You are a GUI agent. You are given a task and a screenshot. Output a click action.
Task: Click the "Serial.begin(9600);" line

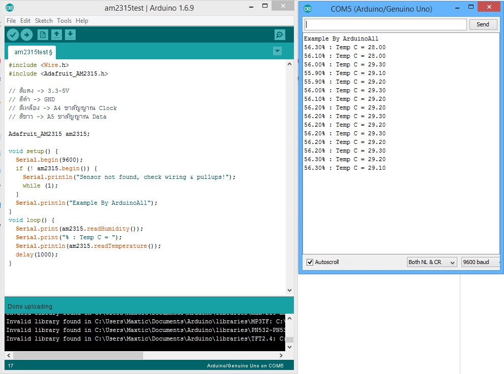(49, 160)
